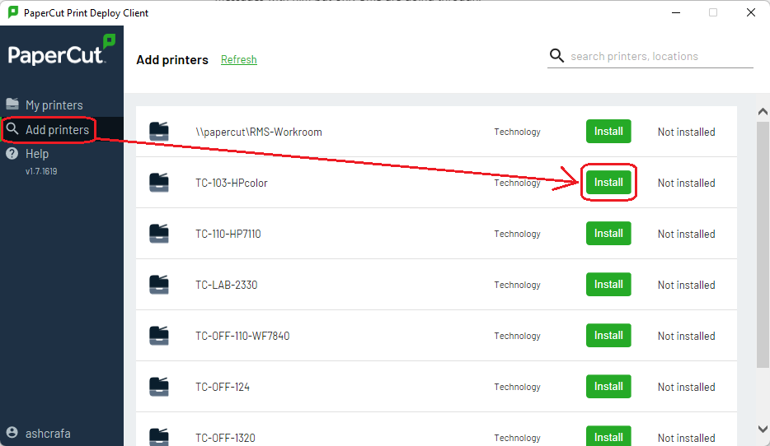Image resolution: width=770 pixels, height=446 pixels.
Task: Minimize the PaperCut Print Deploy Client window
Action: point(676,12)
